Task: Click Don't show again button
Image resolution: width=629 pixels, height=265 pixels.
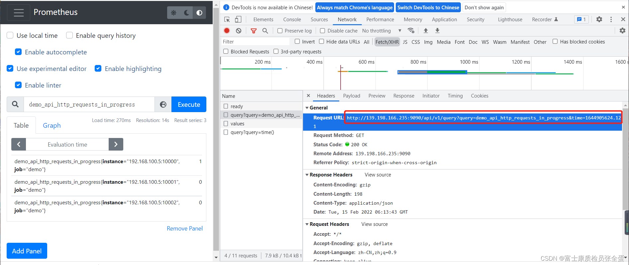Action: 484,7
